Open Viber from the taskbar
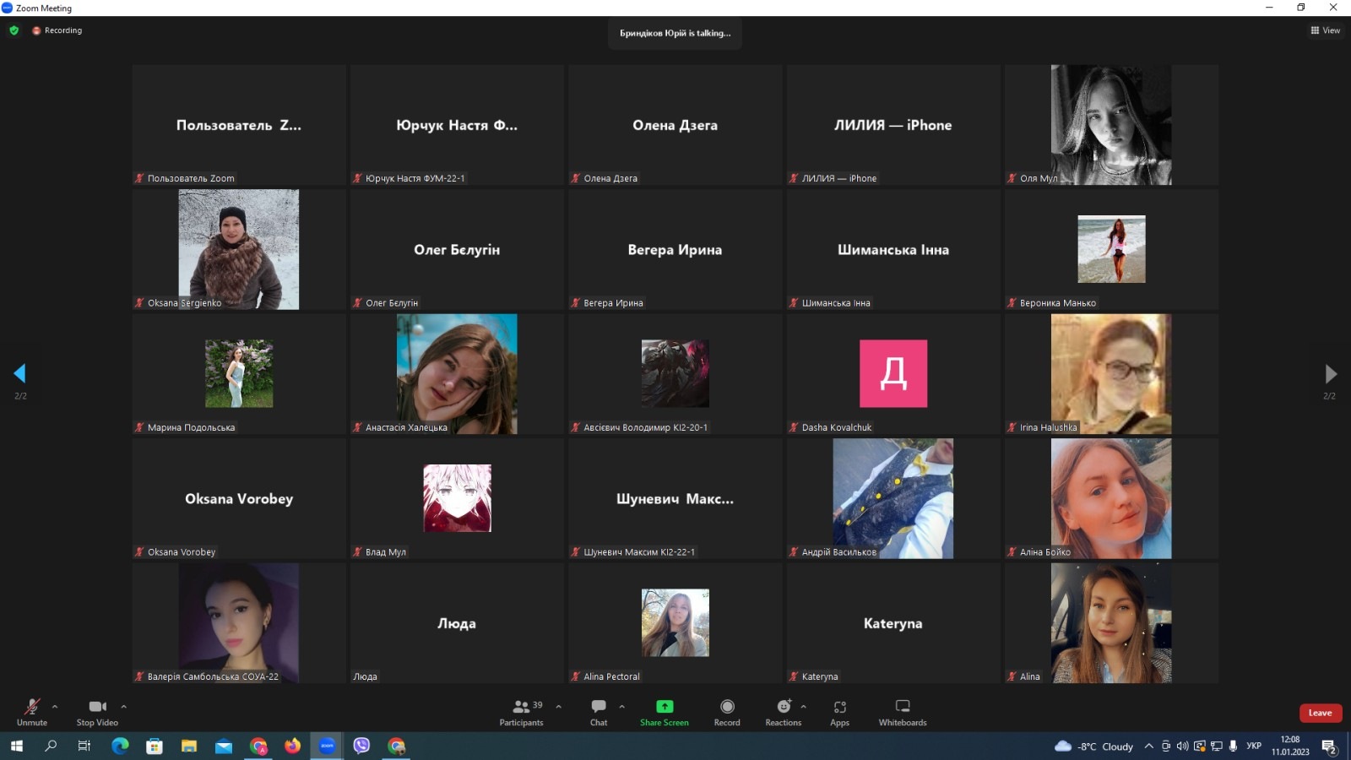Image resolution: width=1351 pixels, height=760 pixels. (361, 746)
